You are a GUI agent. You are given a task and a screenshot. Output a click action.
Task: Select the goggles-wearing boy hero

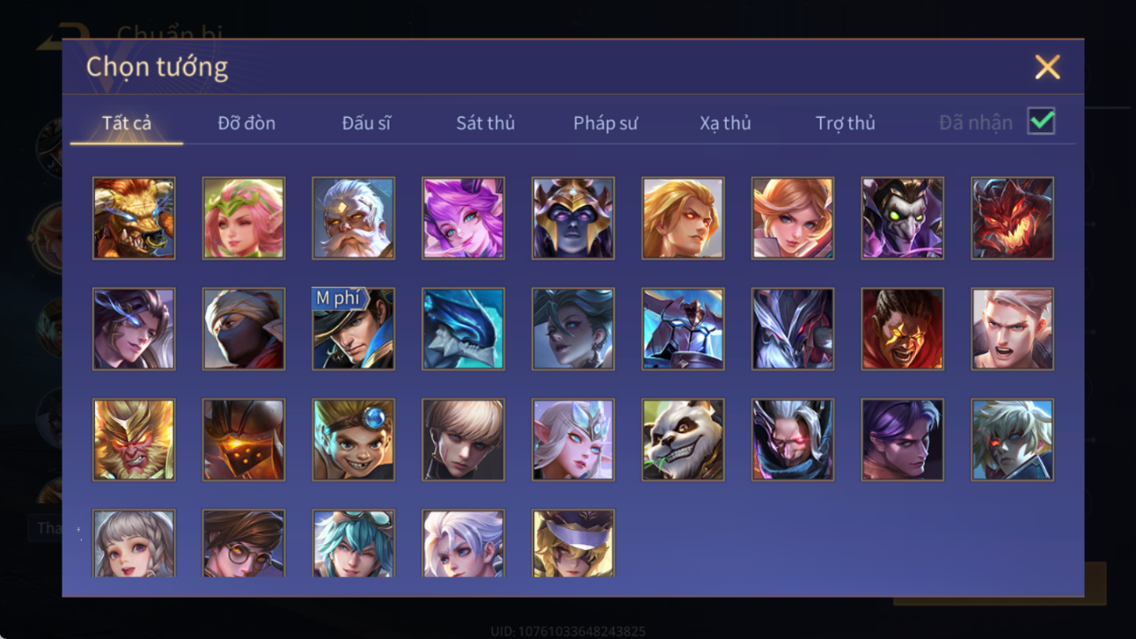[x=353, y=440]
